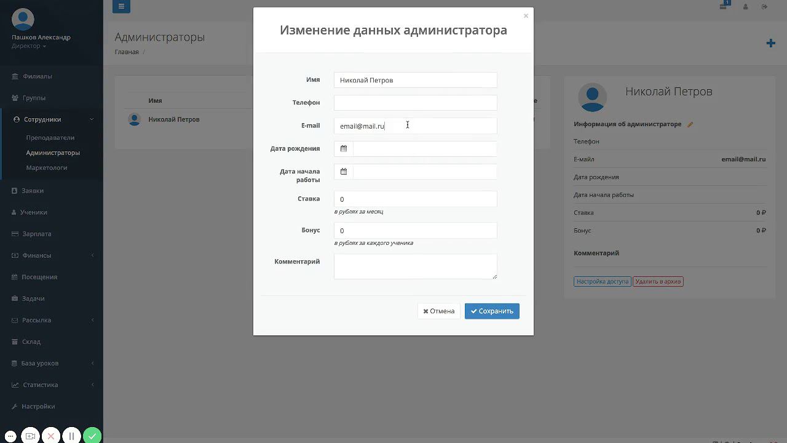Expand the Статистика sidebar section
The image size is (787, 443).
[x=52, y=385]
